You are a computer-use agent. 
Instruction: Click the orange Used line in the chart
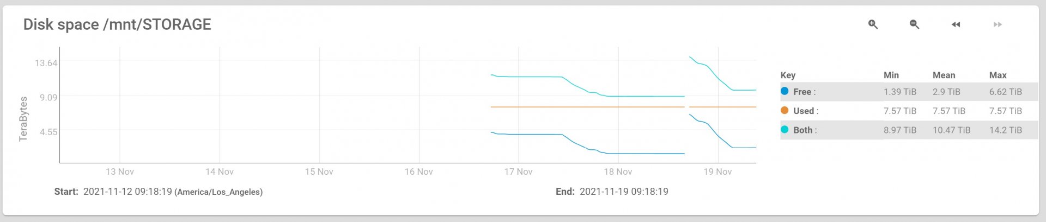tap(587, 107)
